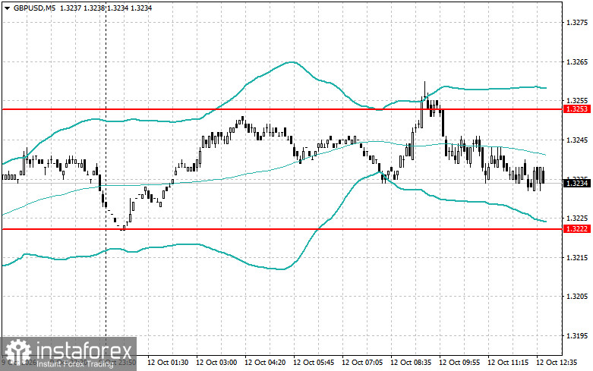Click the 12 Oct 12:35 time label
The width and height of the screenshot is (593, 371).
(557, 363)
